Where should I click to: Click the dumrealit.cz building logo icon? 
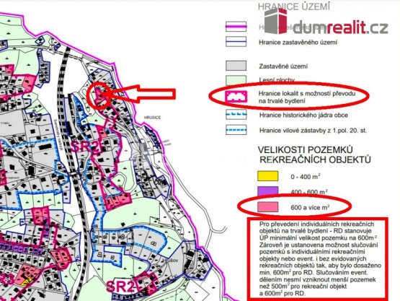point(276,21)
